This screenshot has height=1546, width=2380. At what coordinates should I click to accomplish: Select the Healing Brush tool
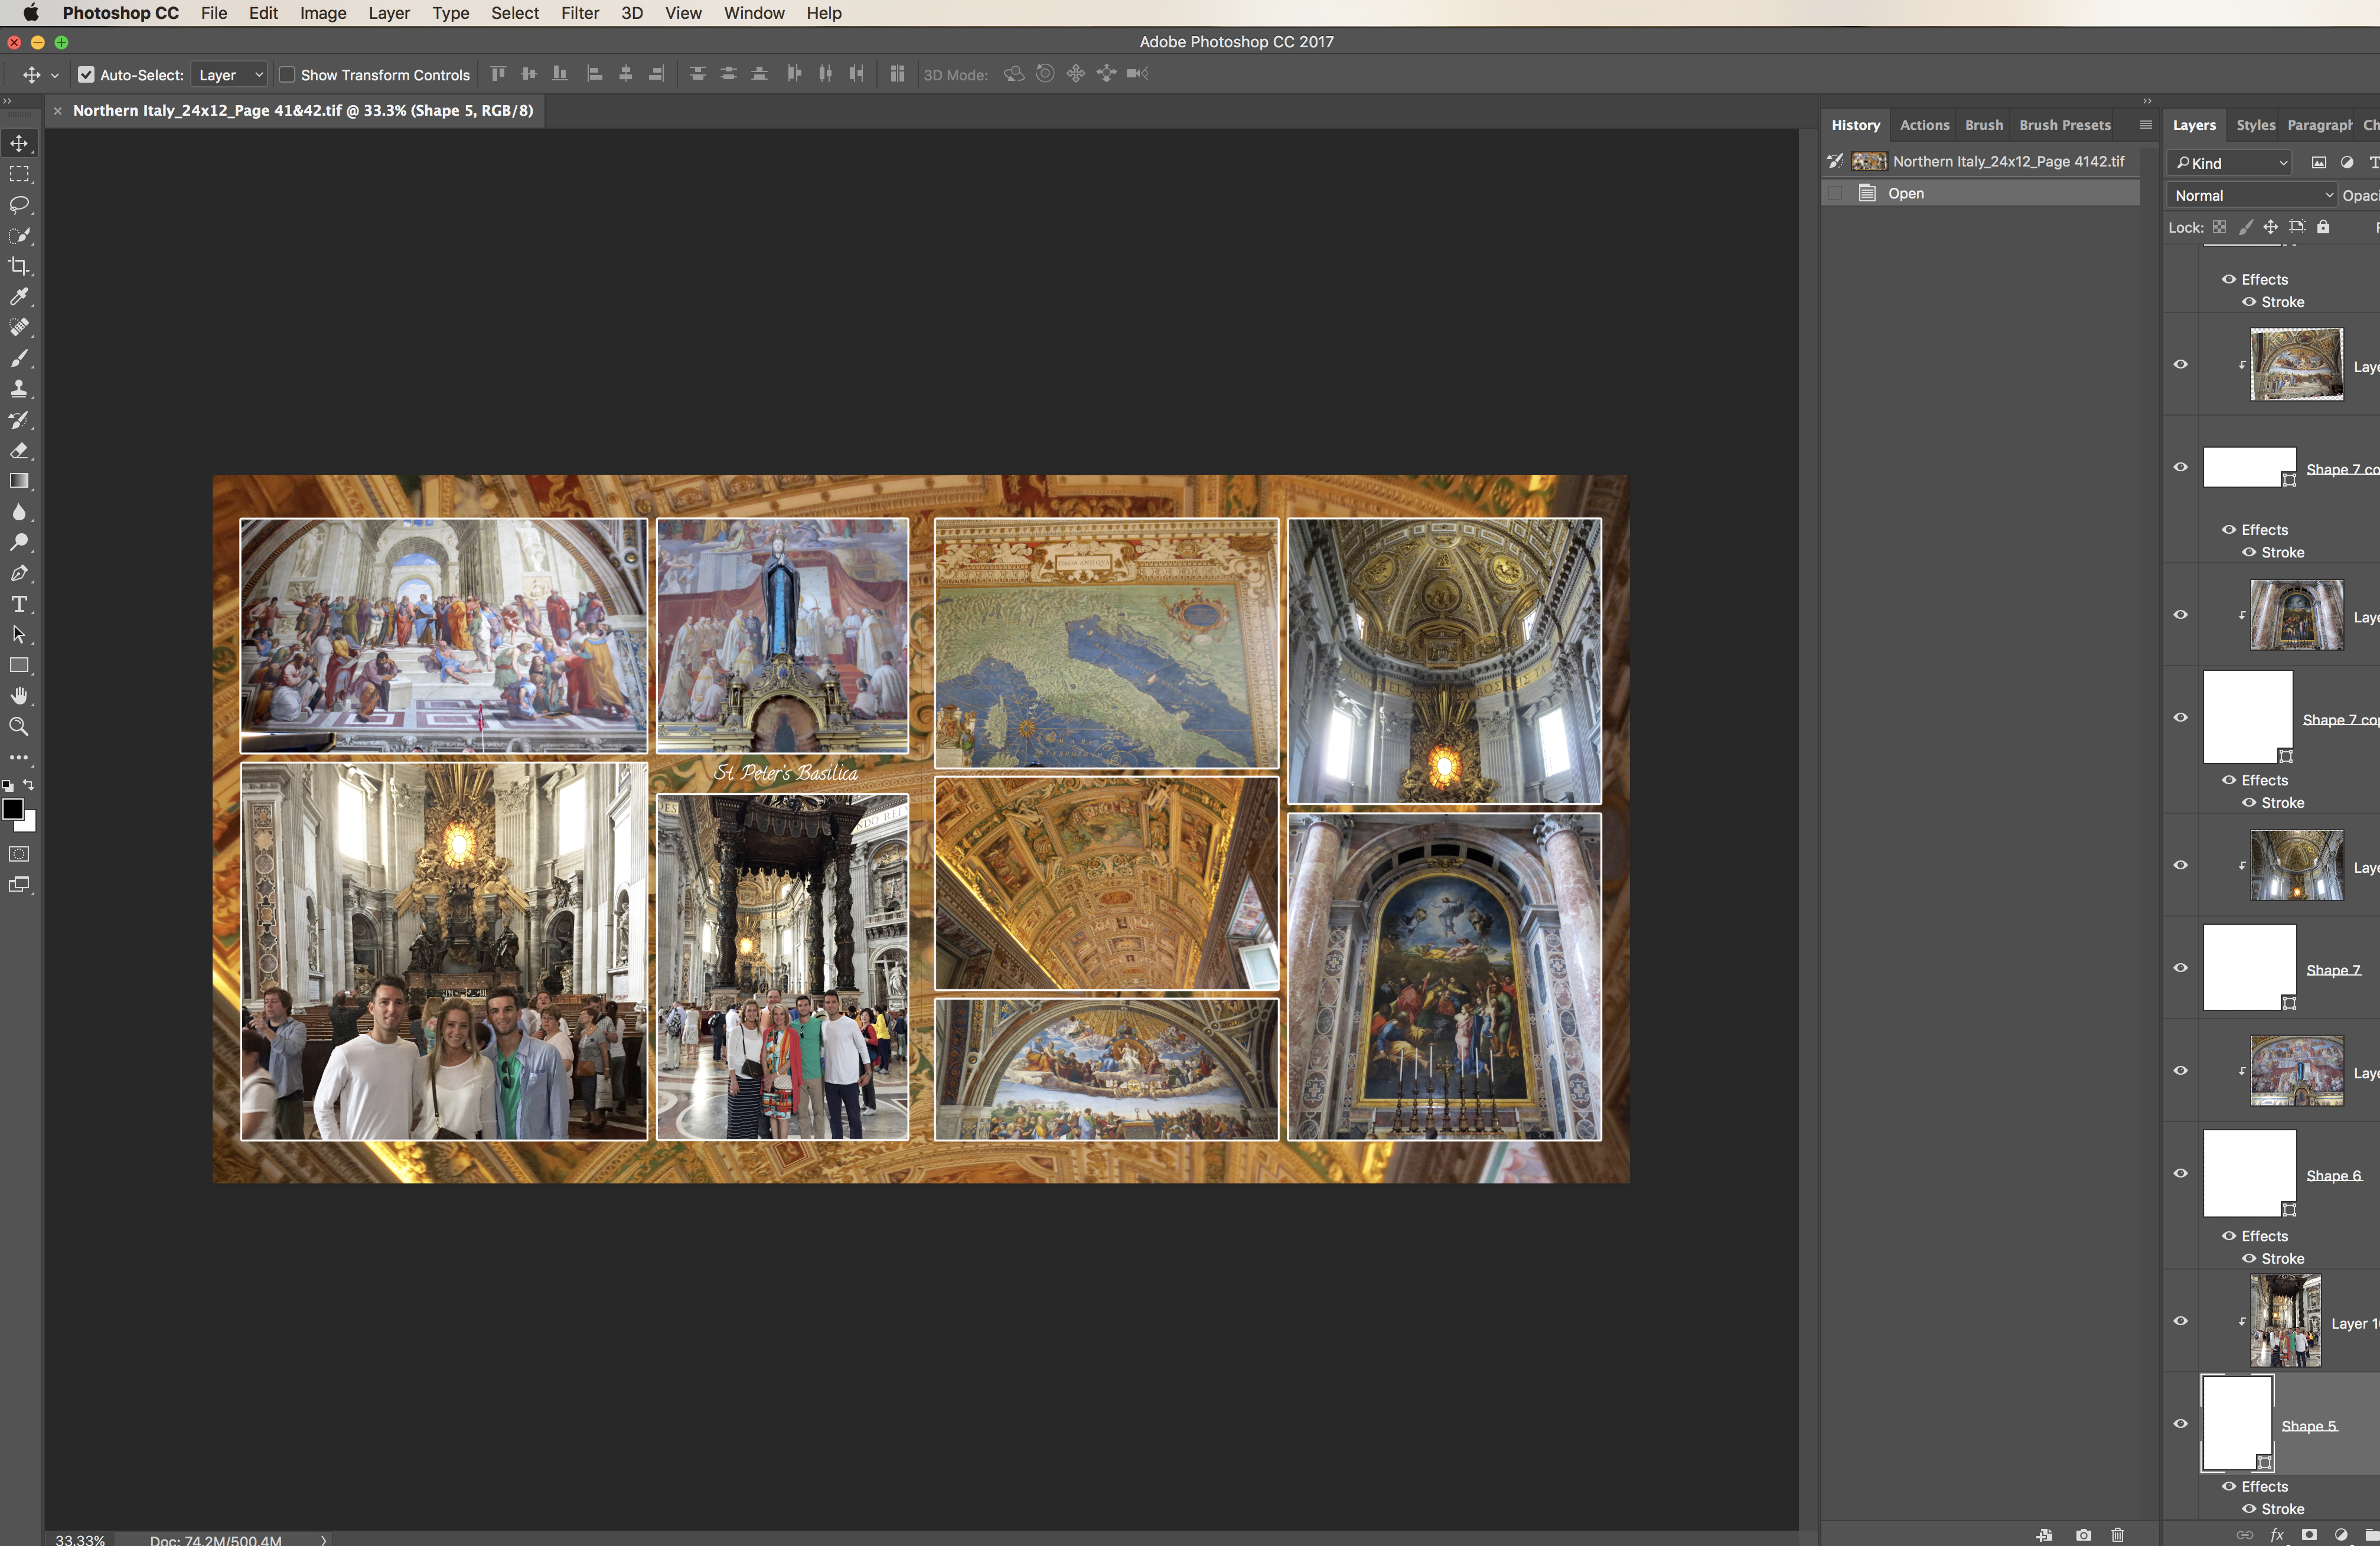pos(19,327)
